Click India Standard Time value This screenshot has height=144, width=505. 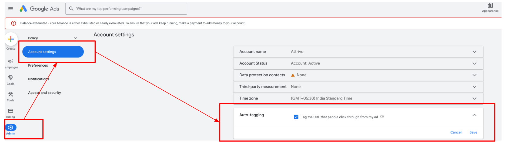point(322,98)
